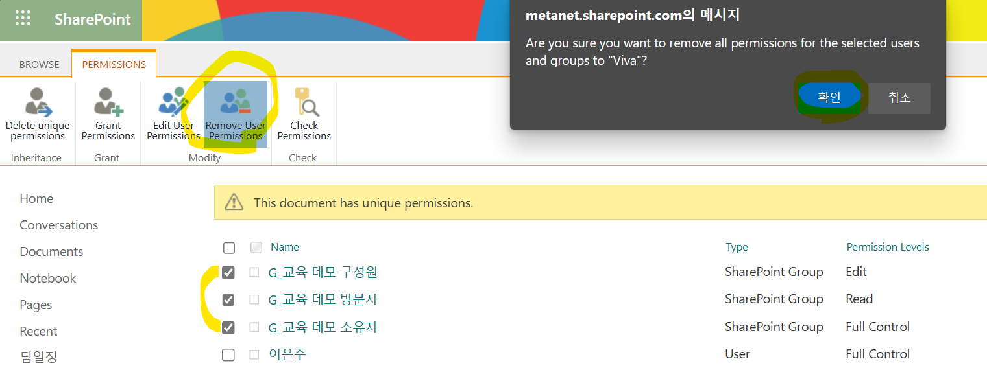Confirm removal with the 확인 button

829,97
